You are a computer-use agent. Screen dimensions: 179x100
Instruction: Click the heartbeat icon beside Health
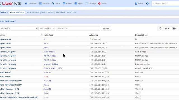tap(64, 4)
